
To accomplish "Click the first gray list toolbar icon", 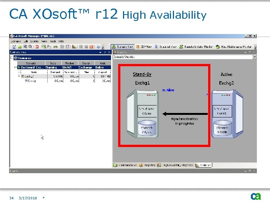I will click(62, 47).
